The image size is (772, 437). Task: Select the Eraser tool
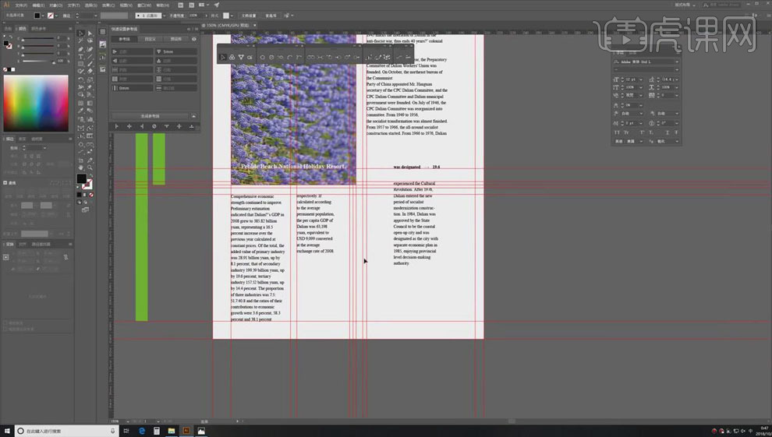[x=90, y=72]
